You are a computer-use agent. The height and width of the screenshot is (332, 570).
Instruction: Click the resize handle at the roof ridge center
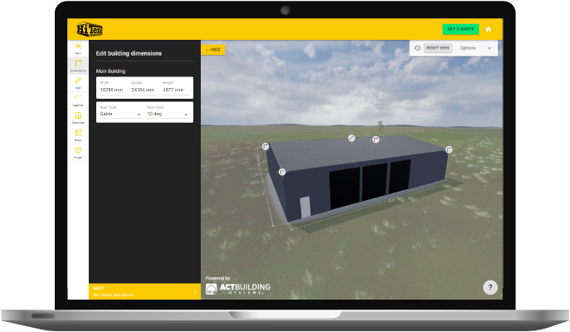pyautogui.click(x=376, y=139)
